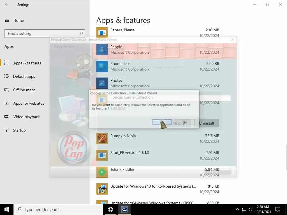This screenshot has width=287, height=215.
Task: Click the volume speaker tray icon
Action: click(251, 209)
